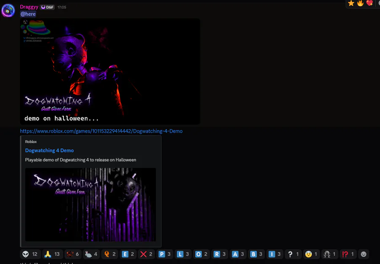The height and width of the screenshot is (264, 380).
Task: Toggle the letter E reaction
Action: pyautogui.click(x=128, y=254)
